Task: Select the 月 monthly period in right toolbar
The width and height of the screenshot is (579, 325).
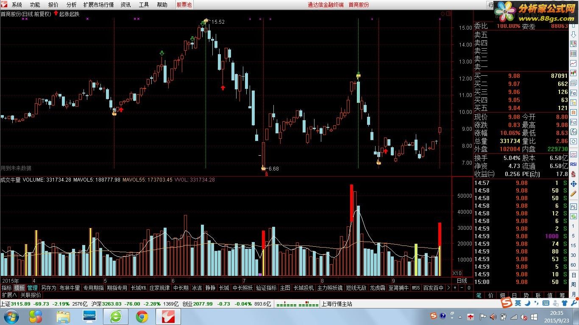Action: pos(573,294)
